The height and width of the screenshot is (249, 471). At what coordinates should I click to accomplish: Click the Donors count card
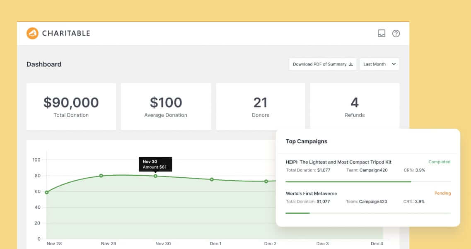(x=260, y=106)
